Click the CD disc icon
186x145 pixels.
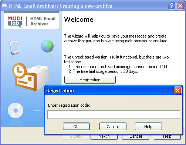pyautogui.click(x=16, y=110)
